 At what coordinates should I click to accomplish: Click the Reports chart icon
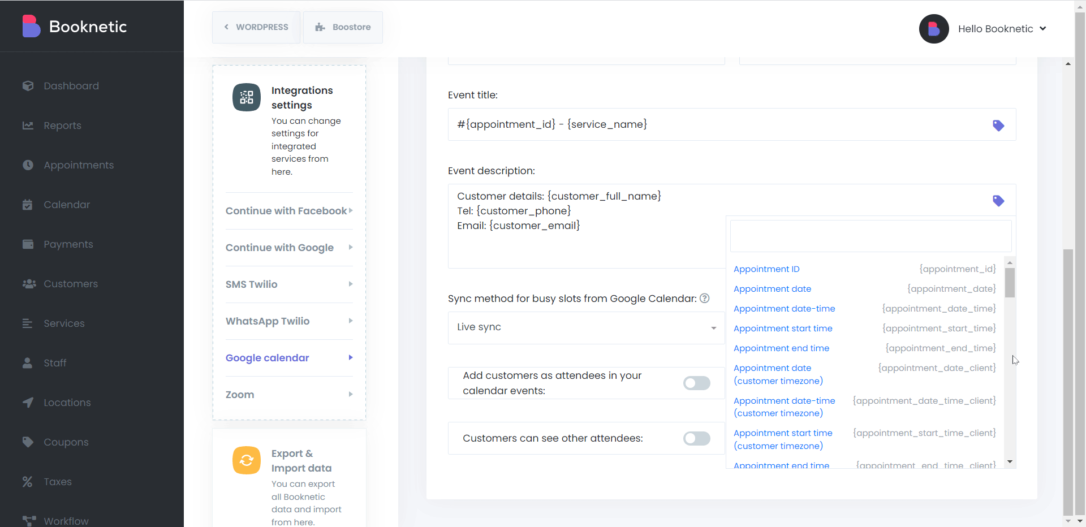pos(28,126)
